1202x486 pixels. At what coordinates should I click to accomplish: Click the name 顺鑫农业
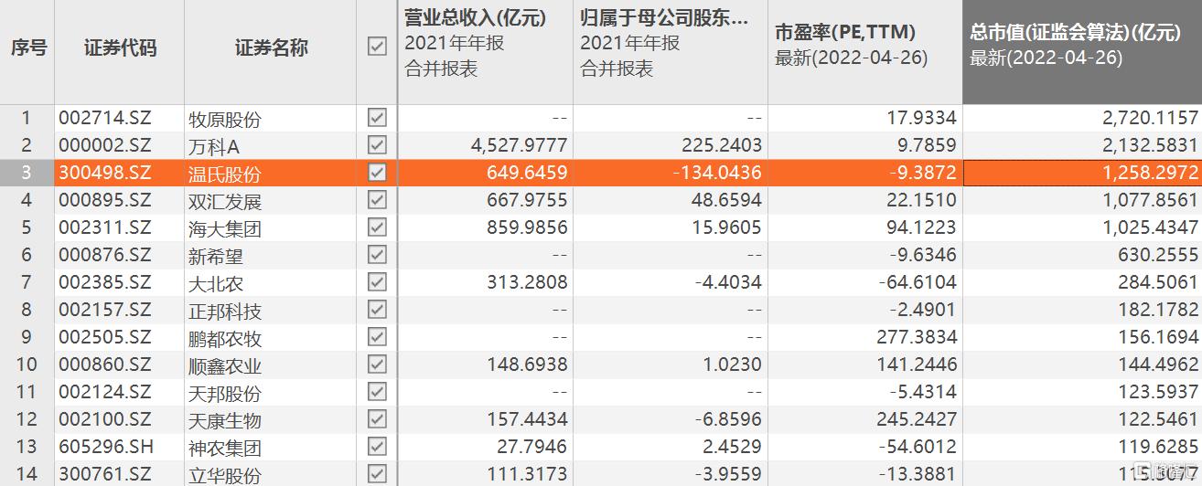pos(225,366)
